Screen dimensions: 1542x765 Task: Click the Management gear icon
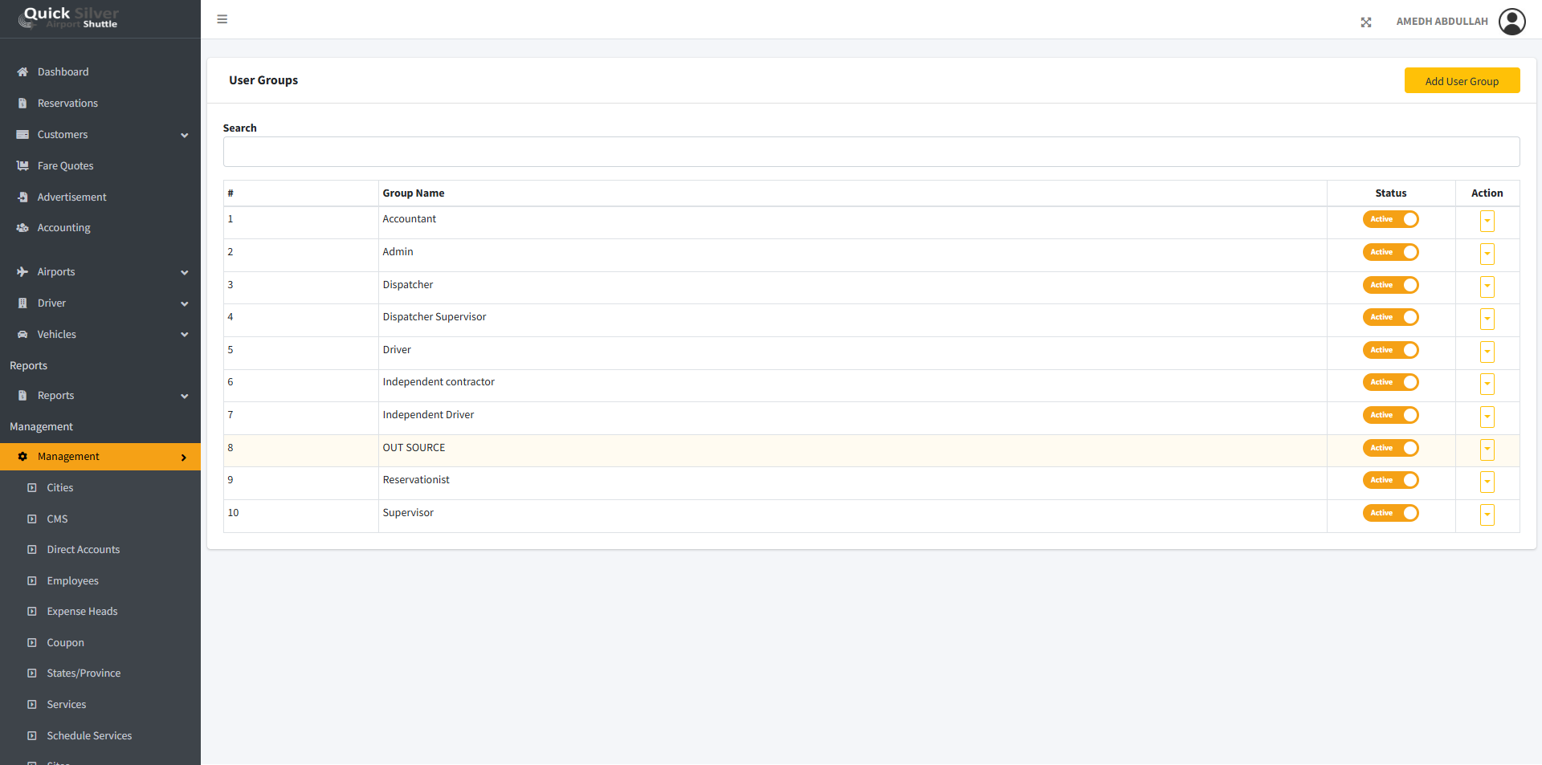point(22,457)
